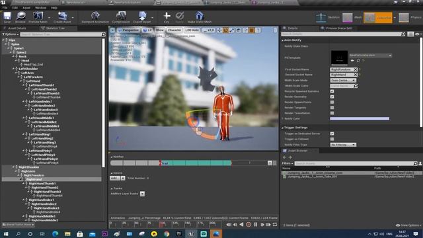Viewport: 423px width, 238px height.
Task: Click Width Scale Curve search icon
Action: point(356,86)
